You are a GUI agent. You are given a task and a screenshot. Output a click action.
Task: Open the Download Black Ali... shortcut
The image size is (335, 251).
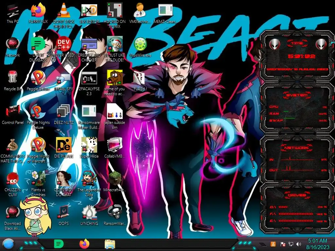point(13,218)
